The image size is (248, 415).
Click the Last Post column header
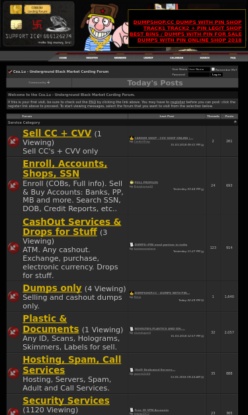[167, 116]
